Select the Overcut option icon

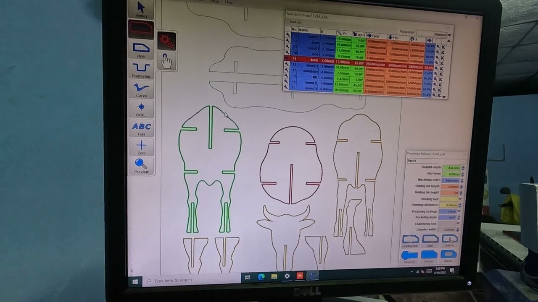point(409,256)
